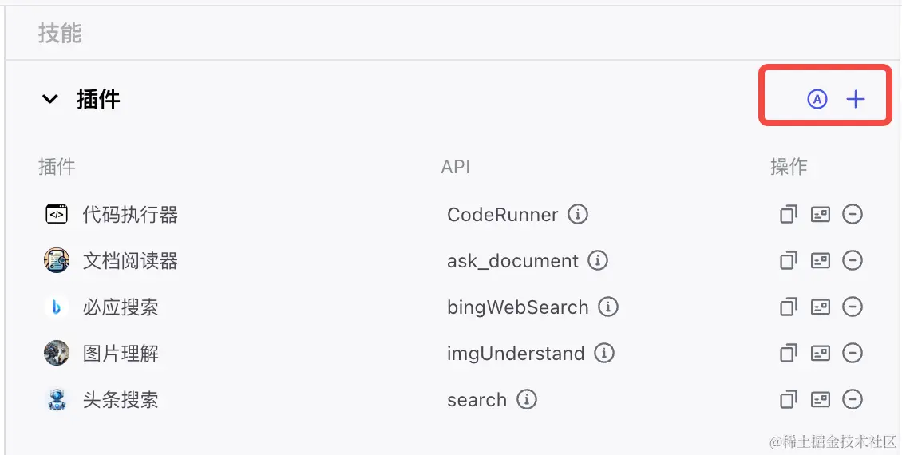This screenshot has width=902, height=455.
Task: Collapse the 插件 section chevron
Action: (50, 99)
